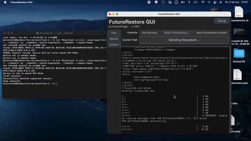Click the FutureRestore GUI window title bar
251x141 pixels.
tap(169, 14)
